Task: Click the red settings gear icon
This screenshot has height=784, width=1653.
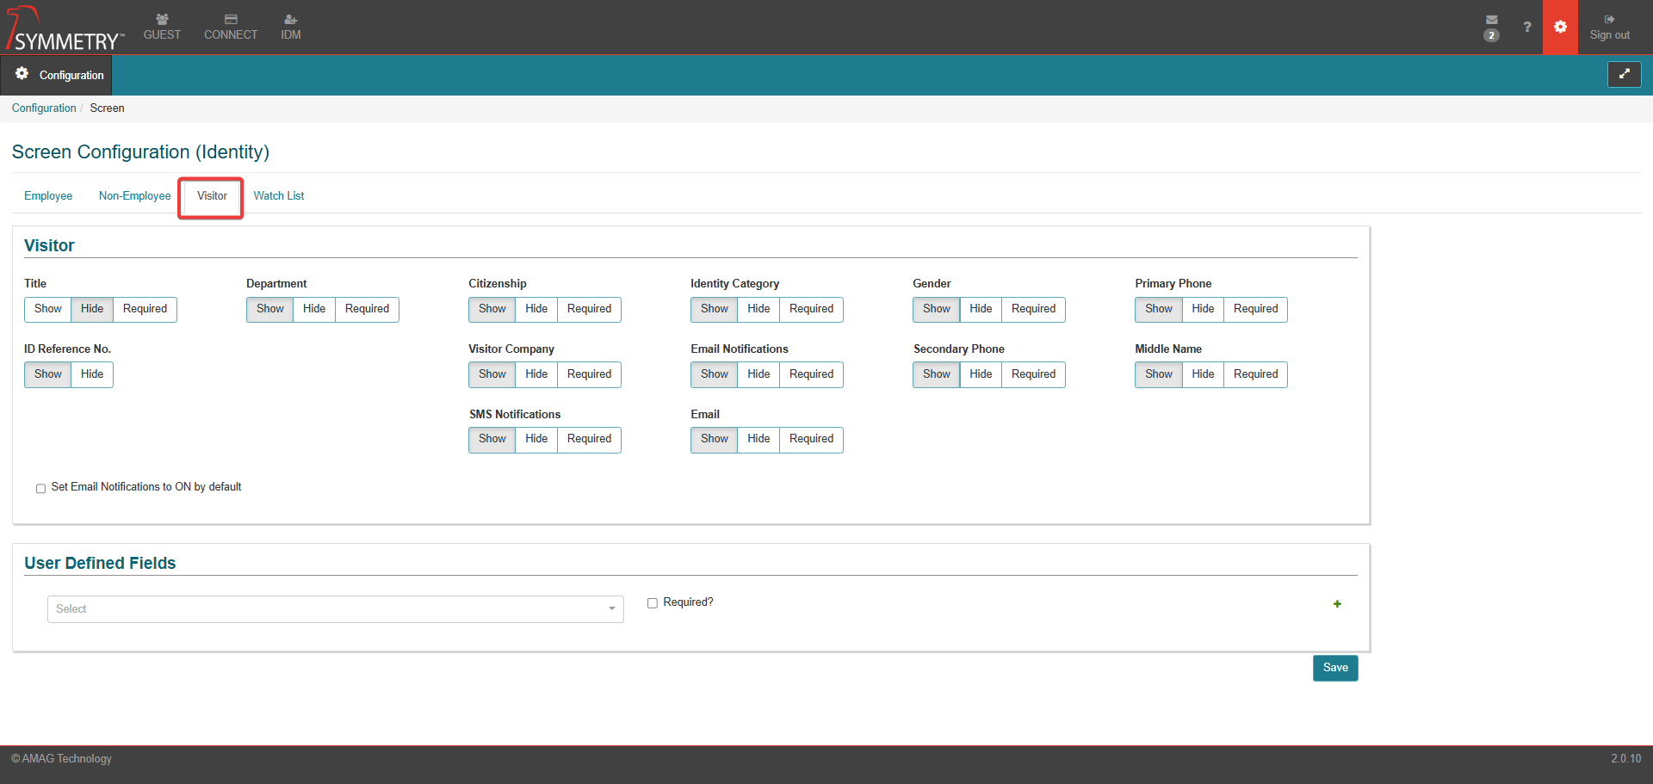Action: (1560, 27)
